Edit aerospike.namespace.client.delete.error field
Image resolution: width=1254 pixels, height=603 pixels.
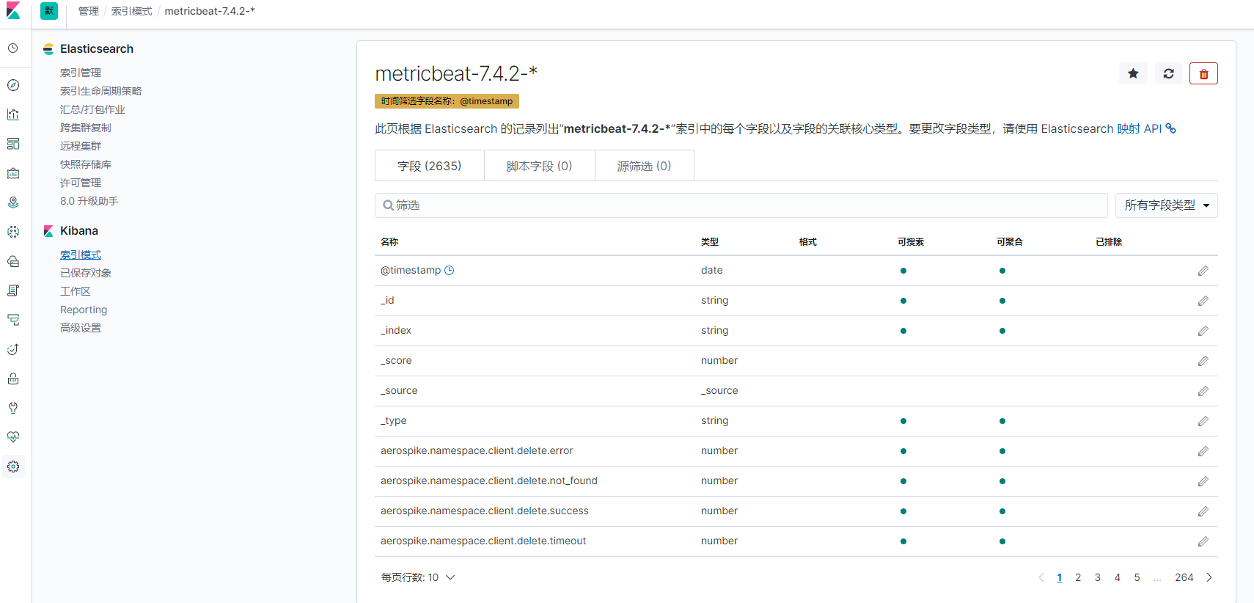click(1203, 451)
